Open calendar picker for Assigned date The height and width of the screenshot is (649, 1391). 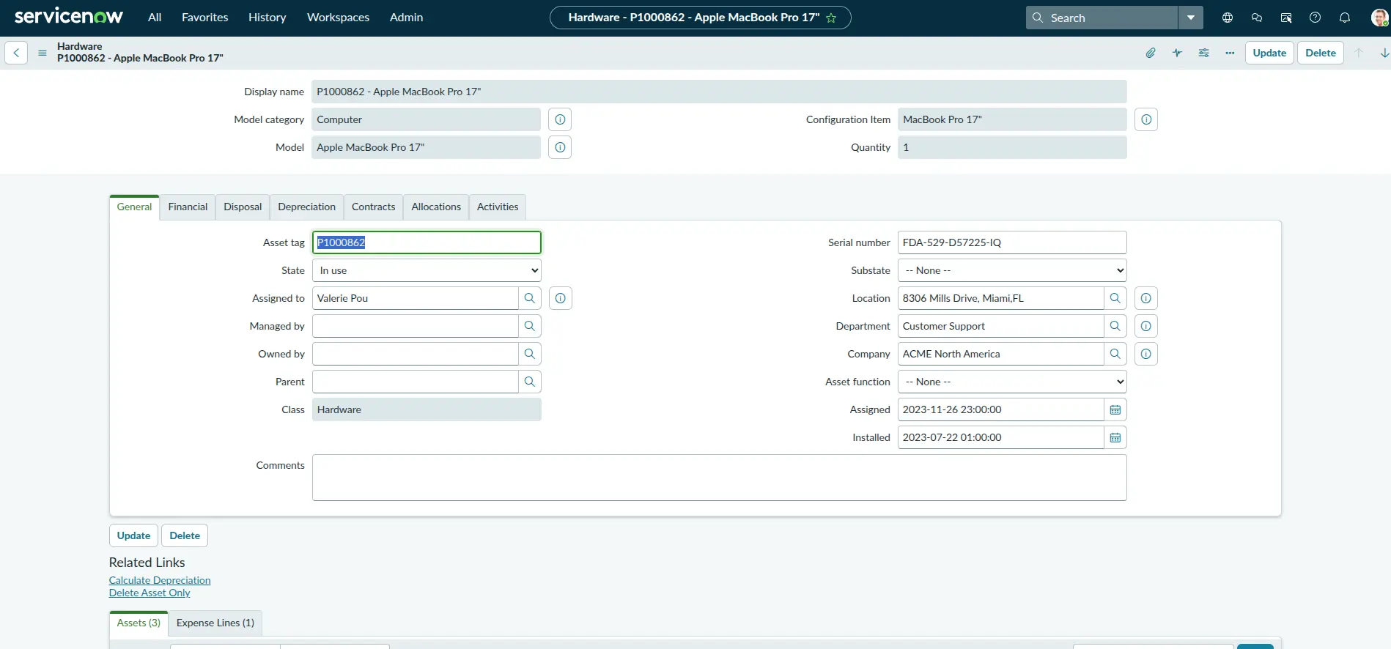click(1115, 409)
